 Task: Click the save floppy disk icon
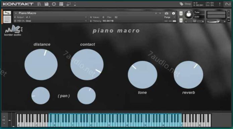pos(47,4)
